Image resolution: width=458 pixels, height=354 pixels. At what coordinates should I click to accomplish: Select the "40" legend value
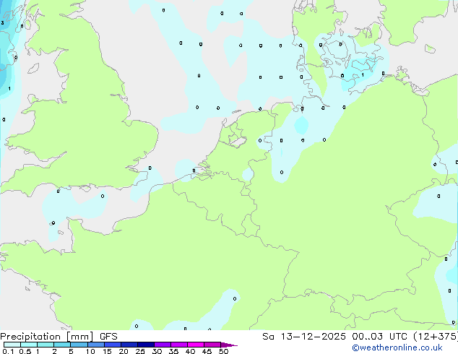coord(190,351)
